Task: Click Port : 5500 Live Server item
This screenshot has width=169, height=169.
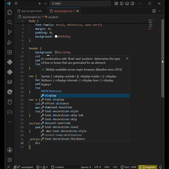Action: [128, 167]
